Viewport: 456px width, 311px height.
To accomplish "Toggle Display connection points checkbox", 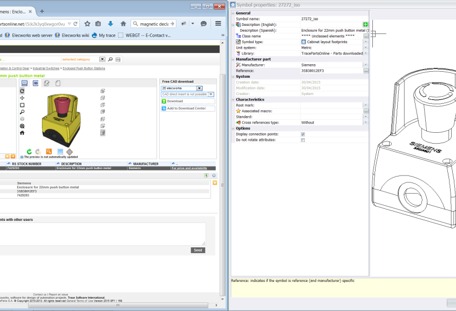I will (x=303, y=134).
